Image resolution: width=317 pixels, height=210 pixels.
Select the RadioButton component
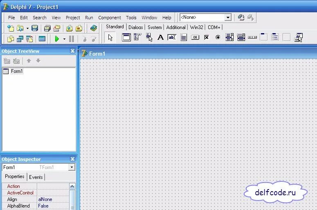(218, 37)
